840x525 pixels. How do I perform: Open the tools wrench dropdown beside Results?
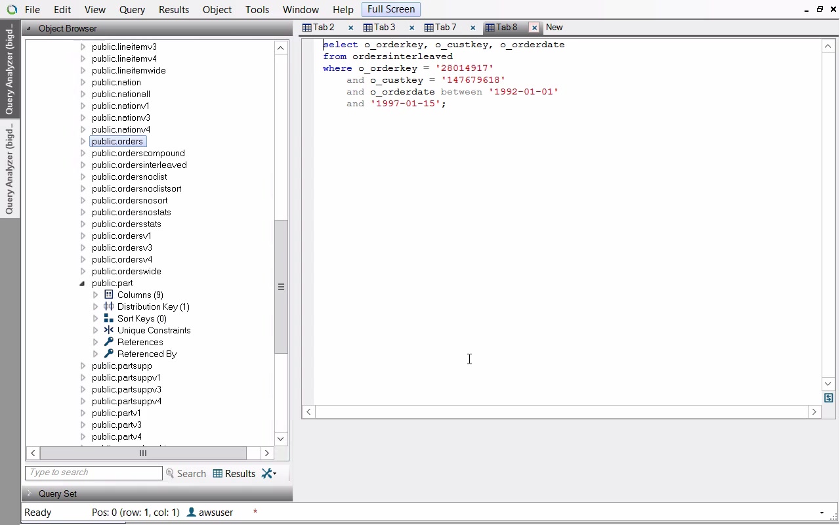[269, 473]
